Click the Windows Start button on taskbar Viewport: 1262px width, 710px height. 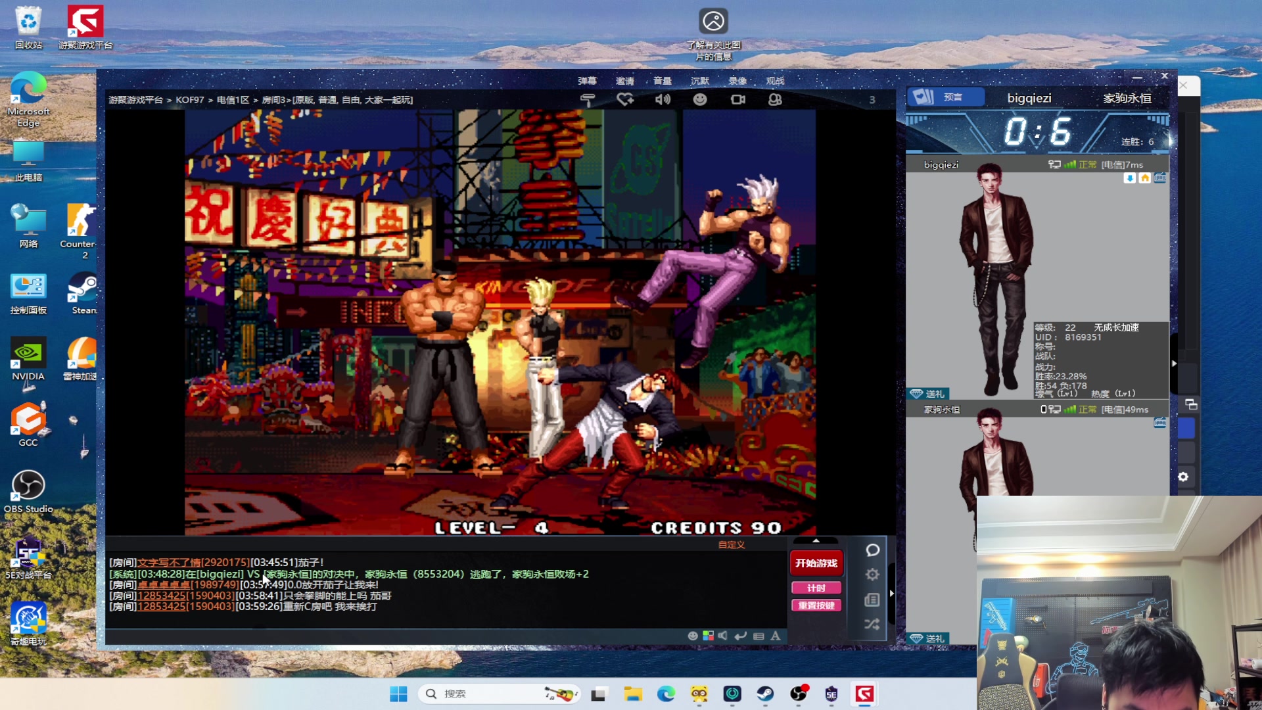[x=398, y=694]
